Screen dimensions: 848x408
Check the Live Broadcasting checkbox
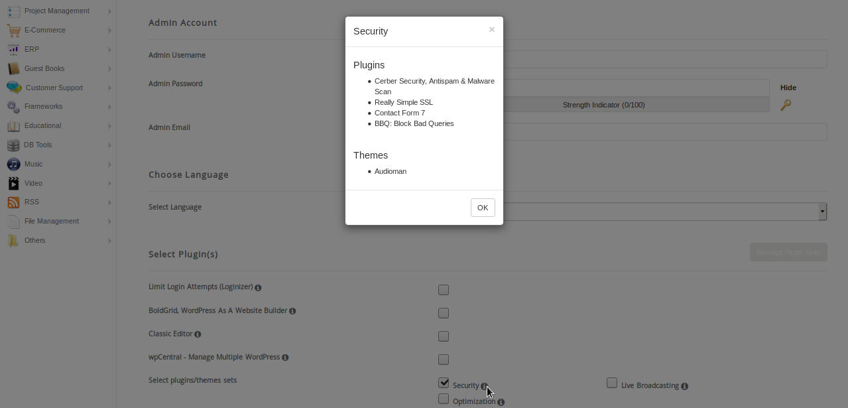(x=611, y=382)
